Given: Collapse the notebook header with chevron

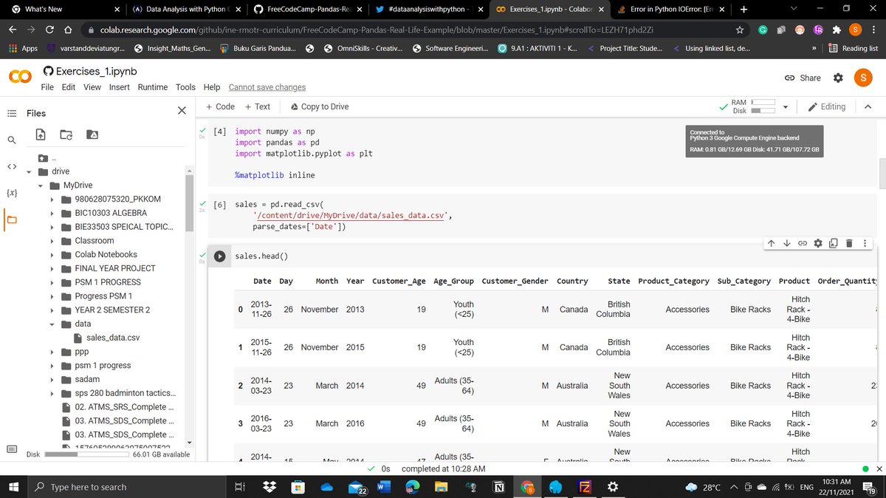Looking at the screenshot, I should (867, 107).
